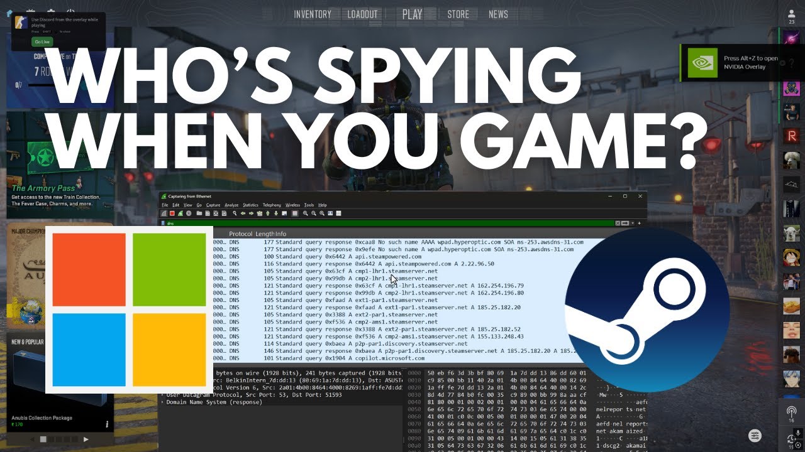805x452 pixels.
Task: Open Wireshark Tools menu
Action: 309,205
